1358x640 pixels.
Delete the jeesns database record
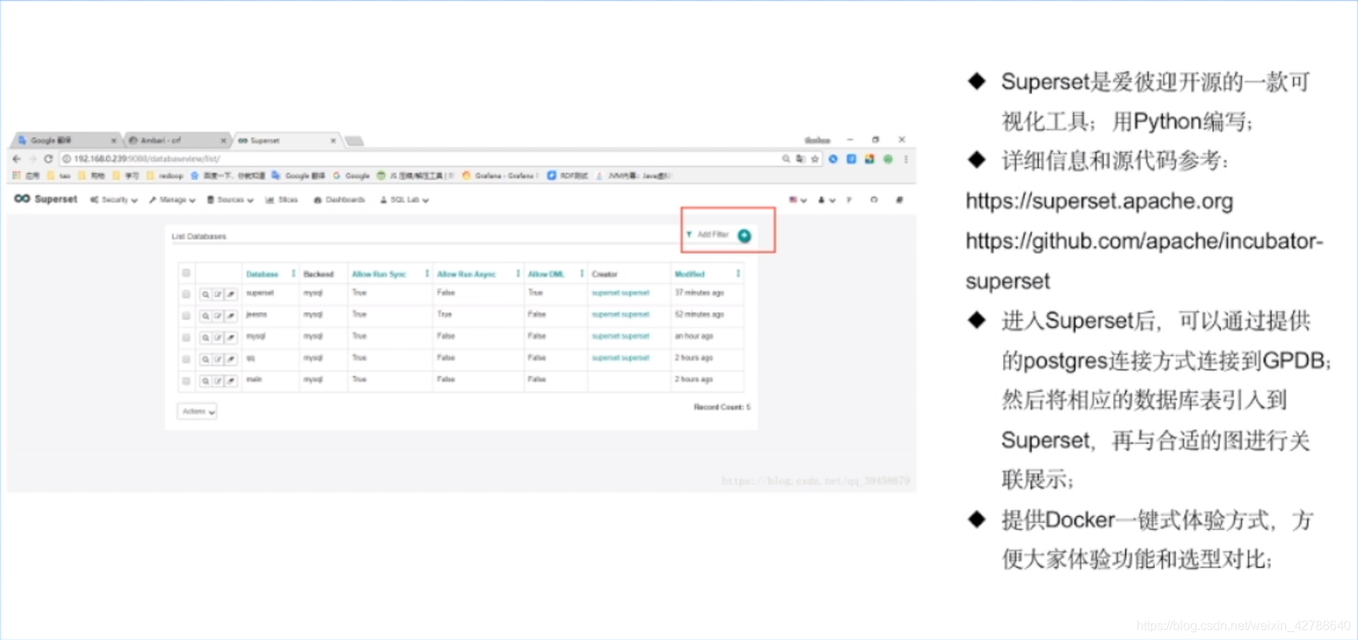click(x=231, y=315)
